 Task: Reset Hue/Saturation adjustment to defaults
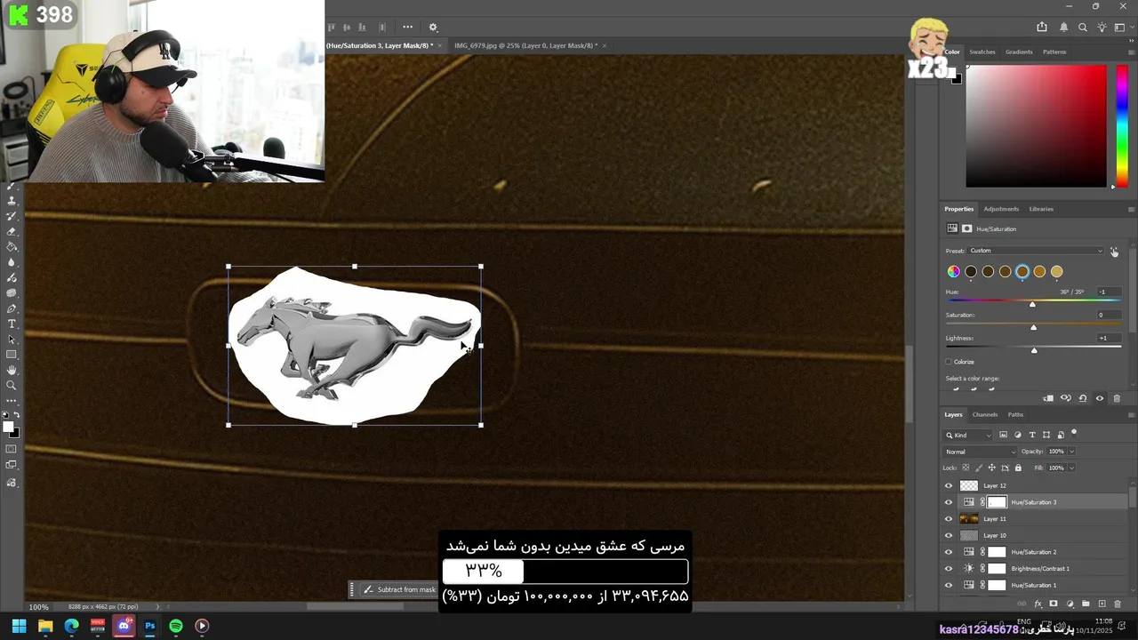click(1083, 398)
